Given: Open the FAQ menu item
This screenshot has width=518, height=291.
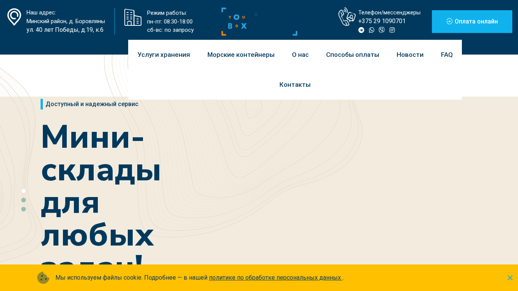Looking at the screenshot, I should tap(447, 55).
